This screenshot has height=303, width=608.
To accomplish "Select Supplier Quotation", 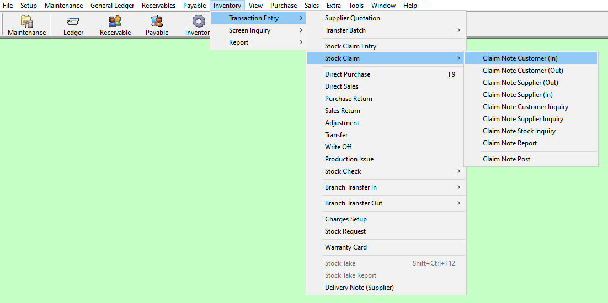I will (x=386, y=18).
